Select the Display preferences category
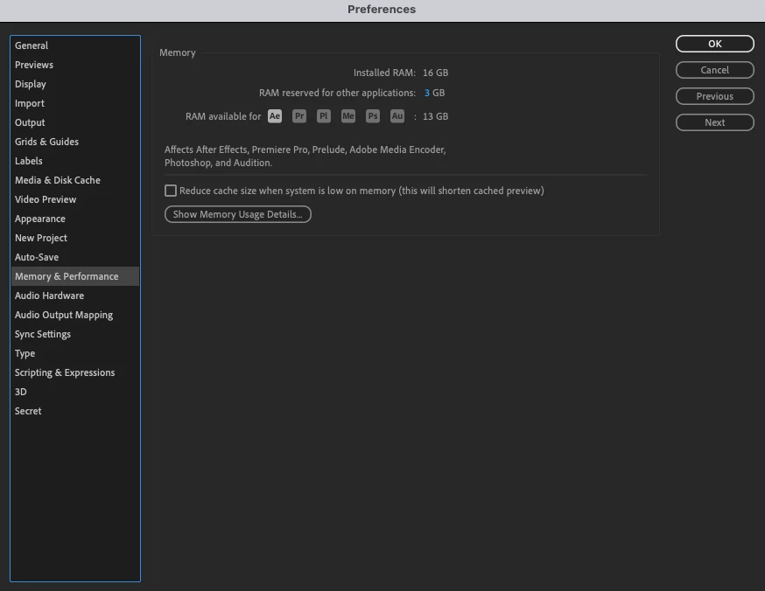The image size is (765, 591). (75, 84)
